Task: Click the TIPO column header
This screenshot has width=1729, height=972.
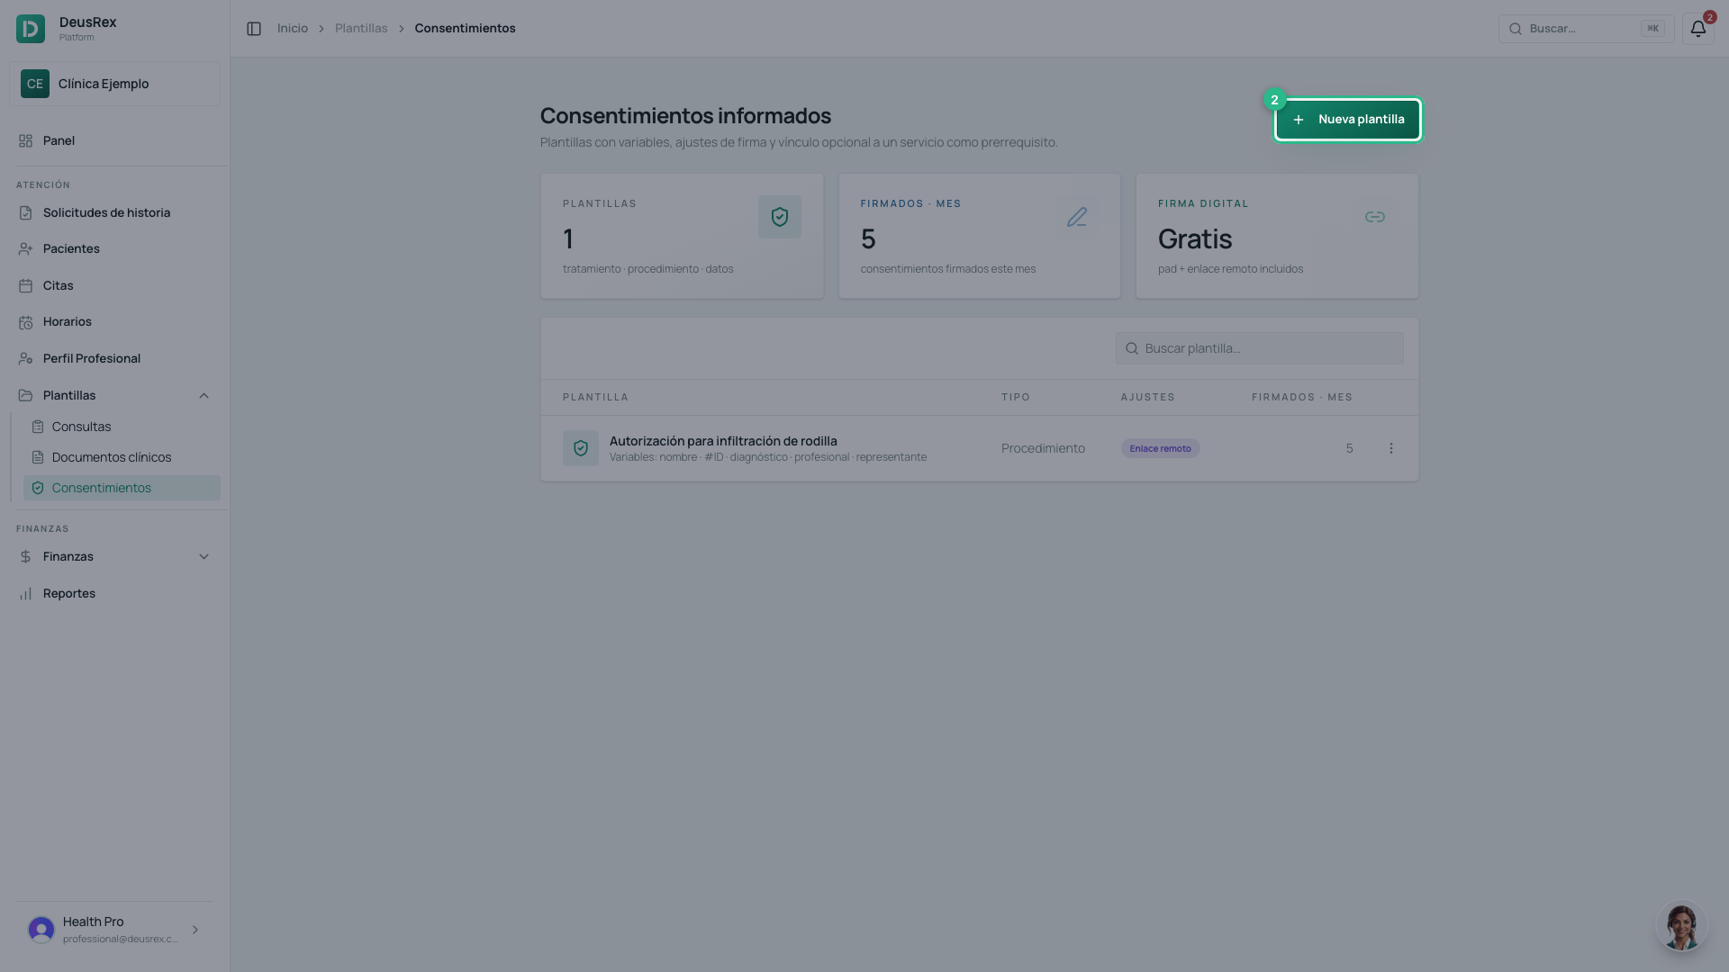Action: pyautogui.click(x=1015, y=397)
